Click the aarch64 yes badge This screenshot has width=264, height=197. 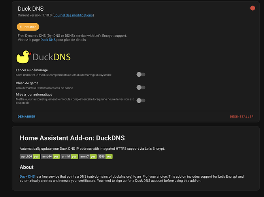[x=30, y=156]
